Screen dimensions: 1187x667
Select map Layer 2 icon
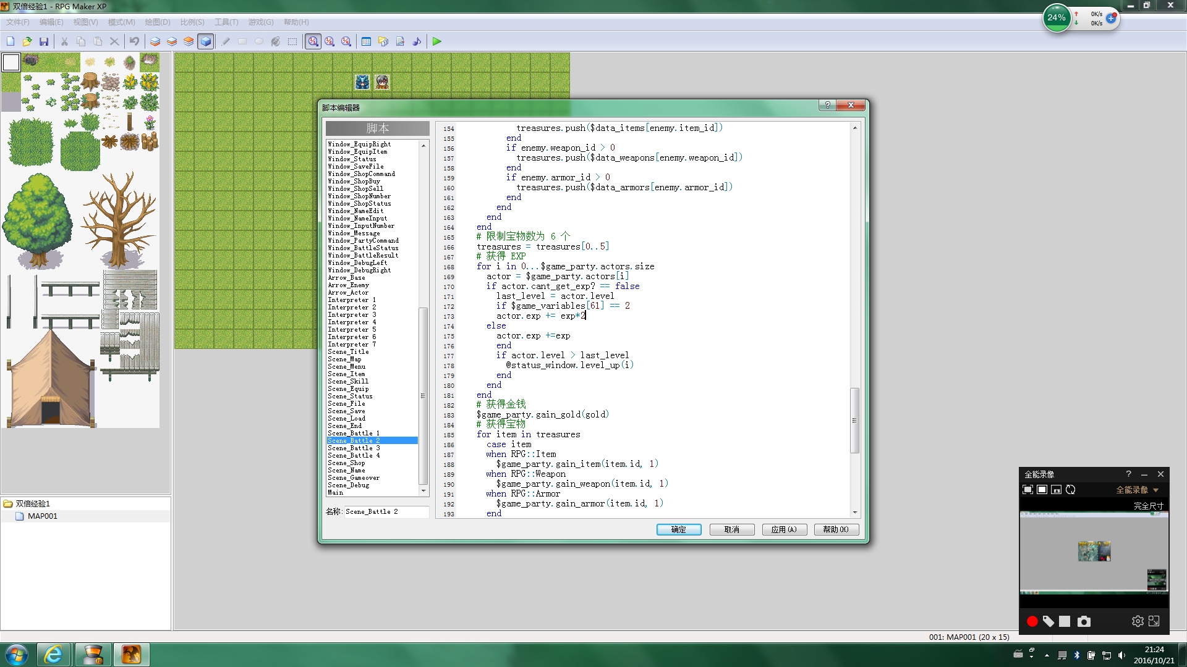(172, 41)
